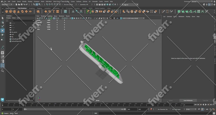
Task: Create a polygon cube from shelf
Action: point(10,11)
